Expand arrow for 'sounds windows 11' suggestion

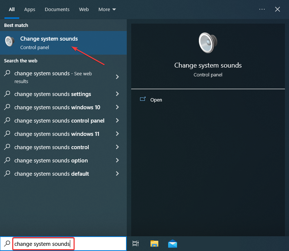pos(117,134)
